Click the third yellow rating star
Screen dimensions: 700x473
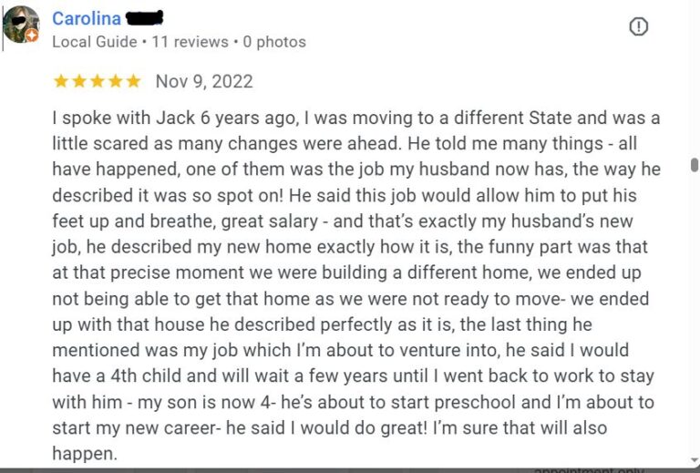97,81
